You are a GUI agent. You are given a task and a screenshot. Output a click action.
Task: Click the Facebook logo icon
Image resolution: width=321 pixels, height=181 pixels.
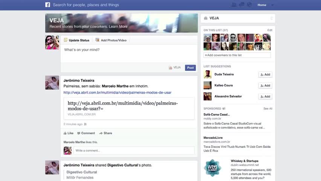[47, 5]
